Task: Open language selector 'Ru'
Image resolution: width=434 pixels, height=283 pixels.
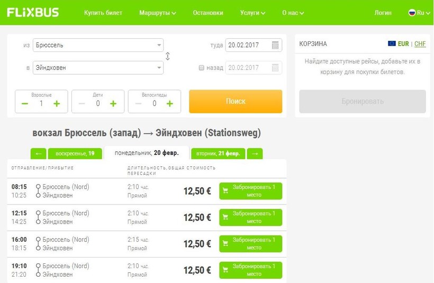Action: click(x=418, y=13)
